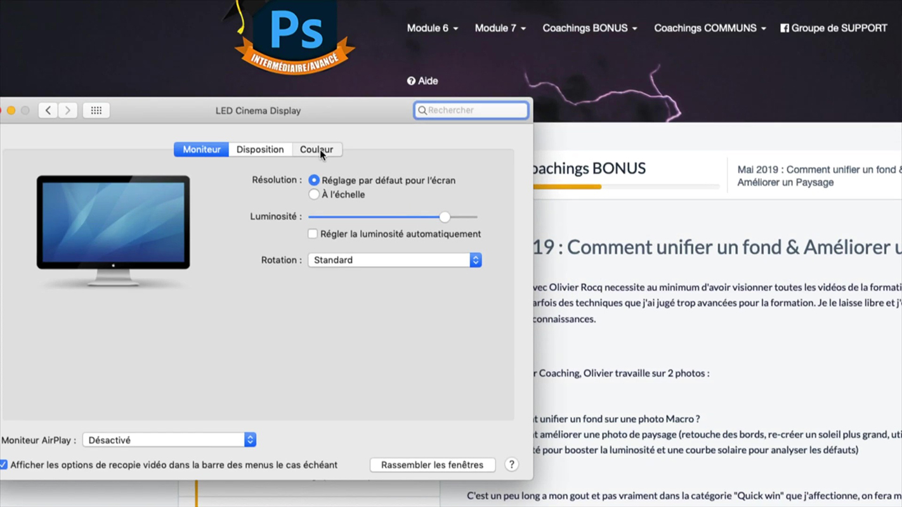Screen dimensions: 902x507
Task: Open the Rotation Standard dropdown
Action: click(395, 260)
